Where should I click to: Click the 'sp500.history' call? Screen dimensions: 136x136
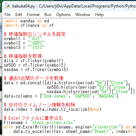tap(62, 87)
